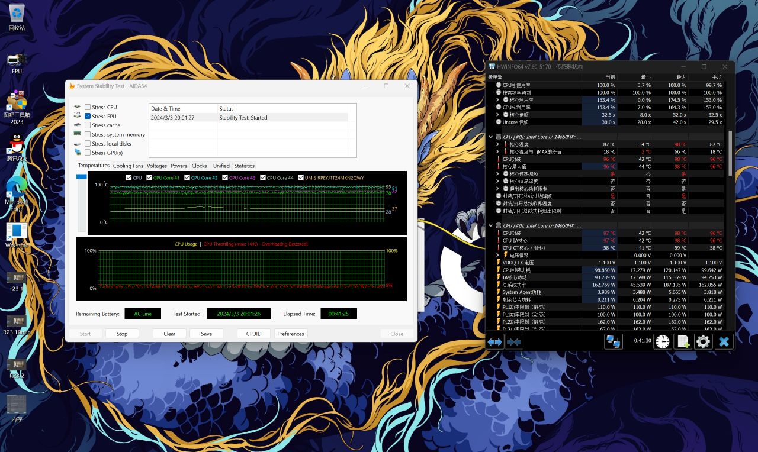Image resolution: width=758 pixels, height=452 pixels.
Task: Open the Powers tab
Action: tap(179, 166)
